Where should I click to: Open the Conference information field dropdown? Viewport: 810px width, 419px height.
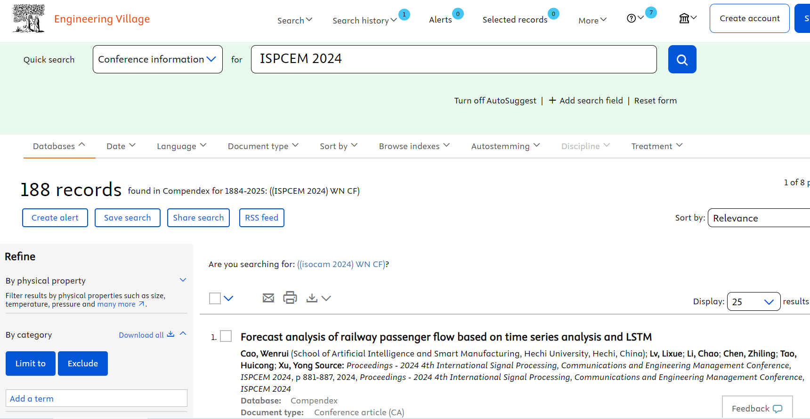tap(158, 59)
